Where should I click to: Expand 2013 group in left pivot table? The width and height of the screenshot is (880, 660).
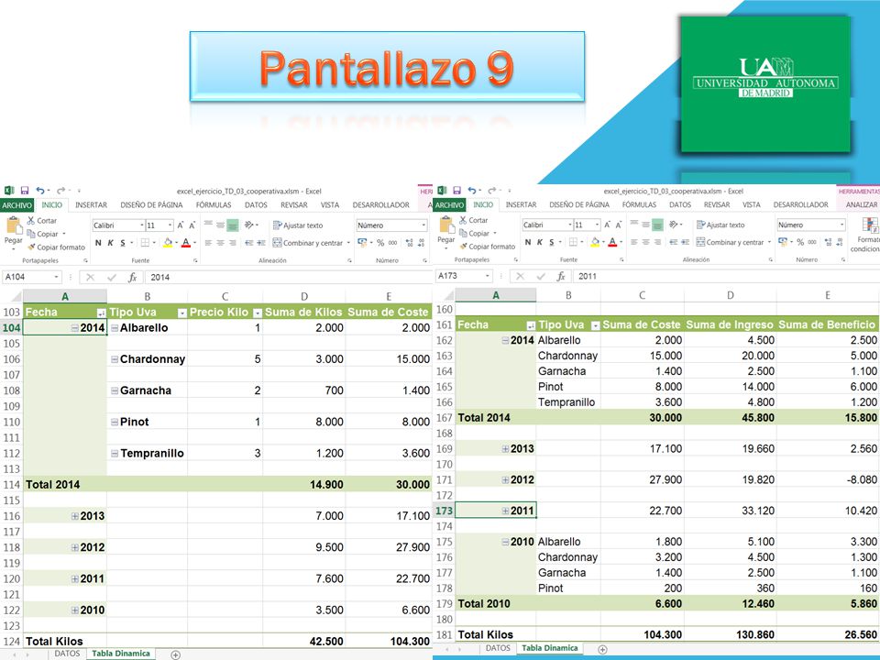pyautogui.click(x=74, y=516)
